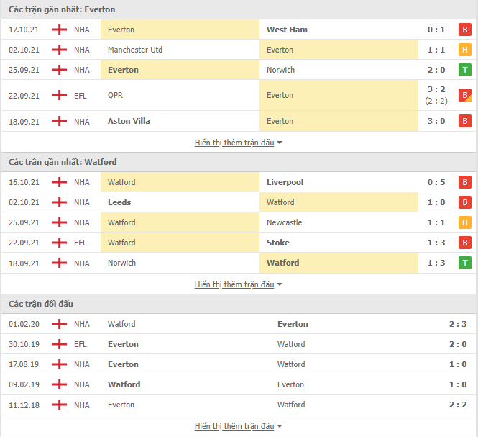Click the 'Các trận gần nhất: Watford' header
Image resolution: width=478 pixels, height=437 pixels.
[x=63, y=162]
